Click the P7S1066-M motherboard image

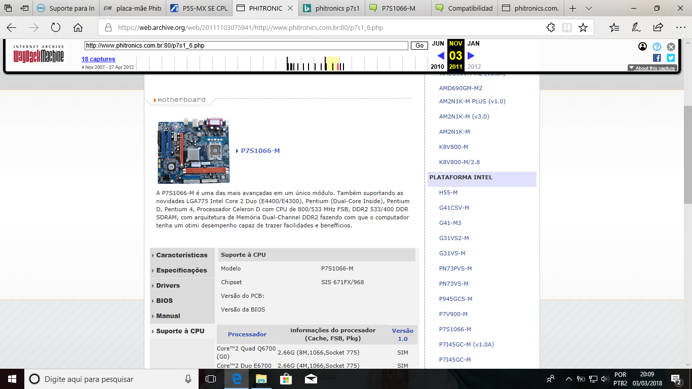[194, 151]
